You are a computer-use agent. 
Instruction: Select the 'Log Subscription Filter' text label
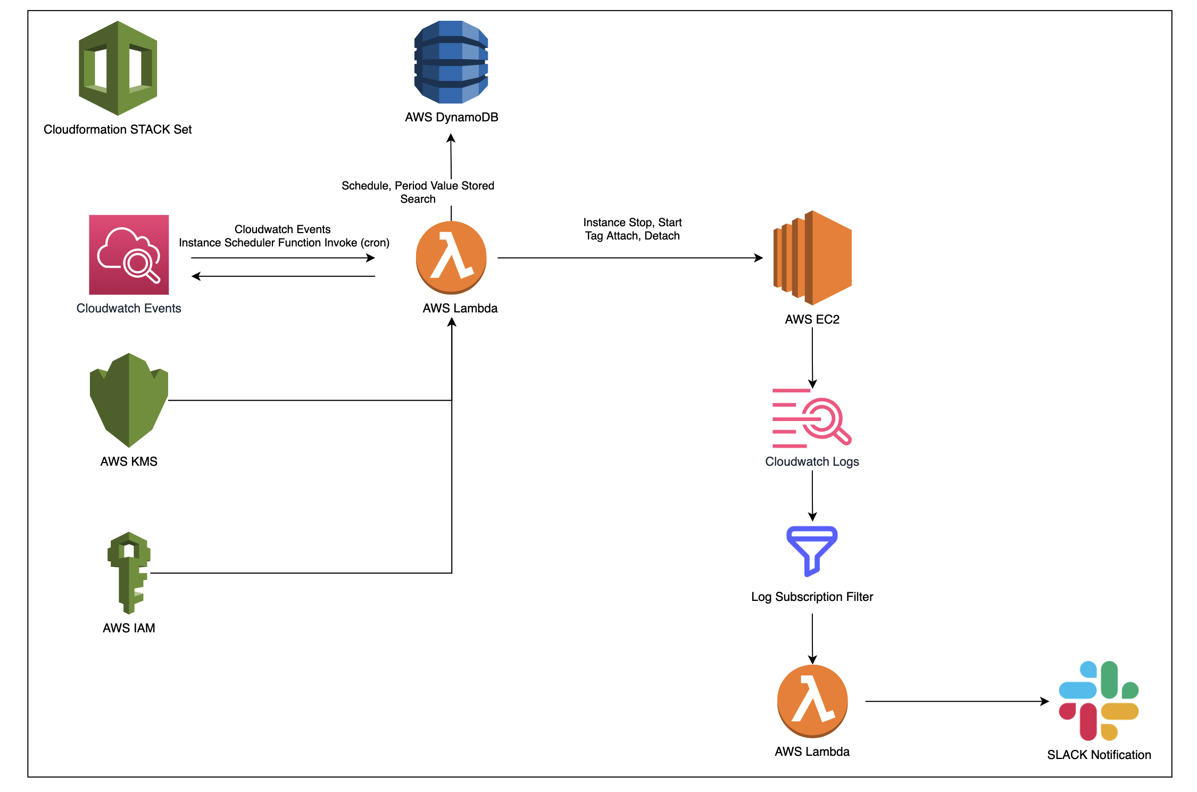tap(812, 597)
